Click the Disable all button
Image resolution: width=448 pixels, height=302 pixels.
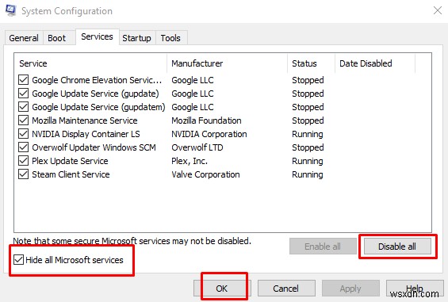click(397, 247)
